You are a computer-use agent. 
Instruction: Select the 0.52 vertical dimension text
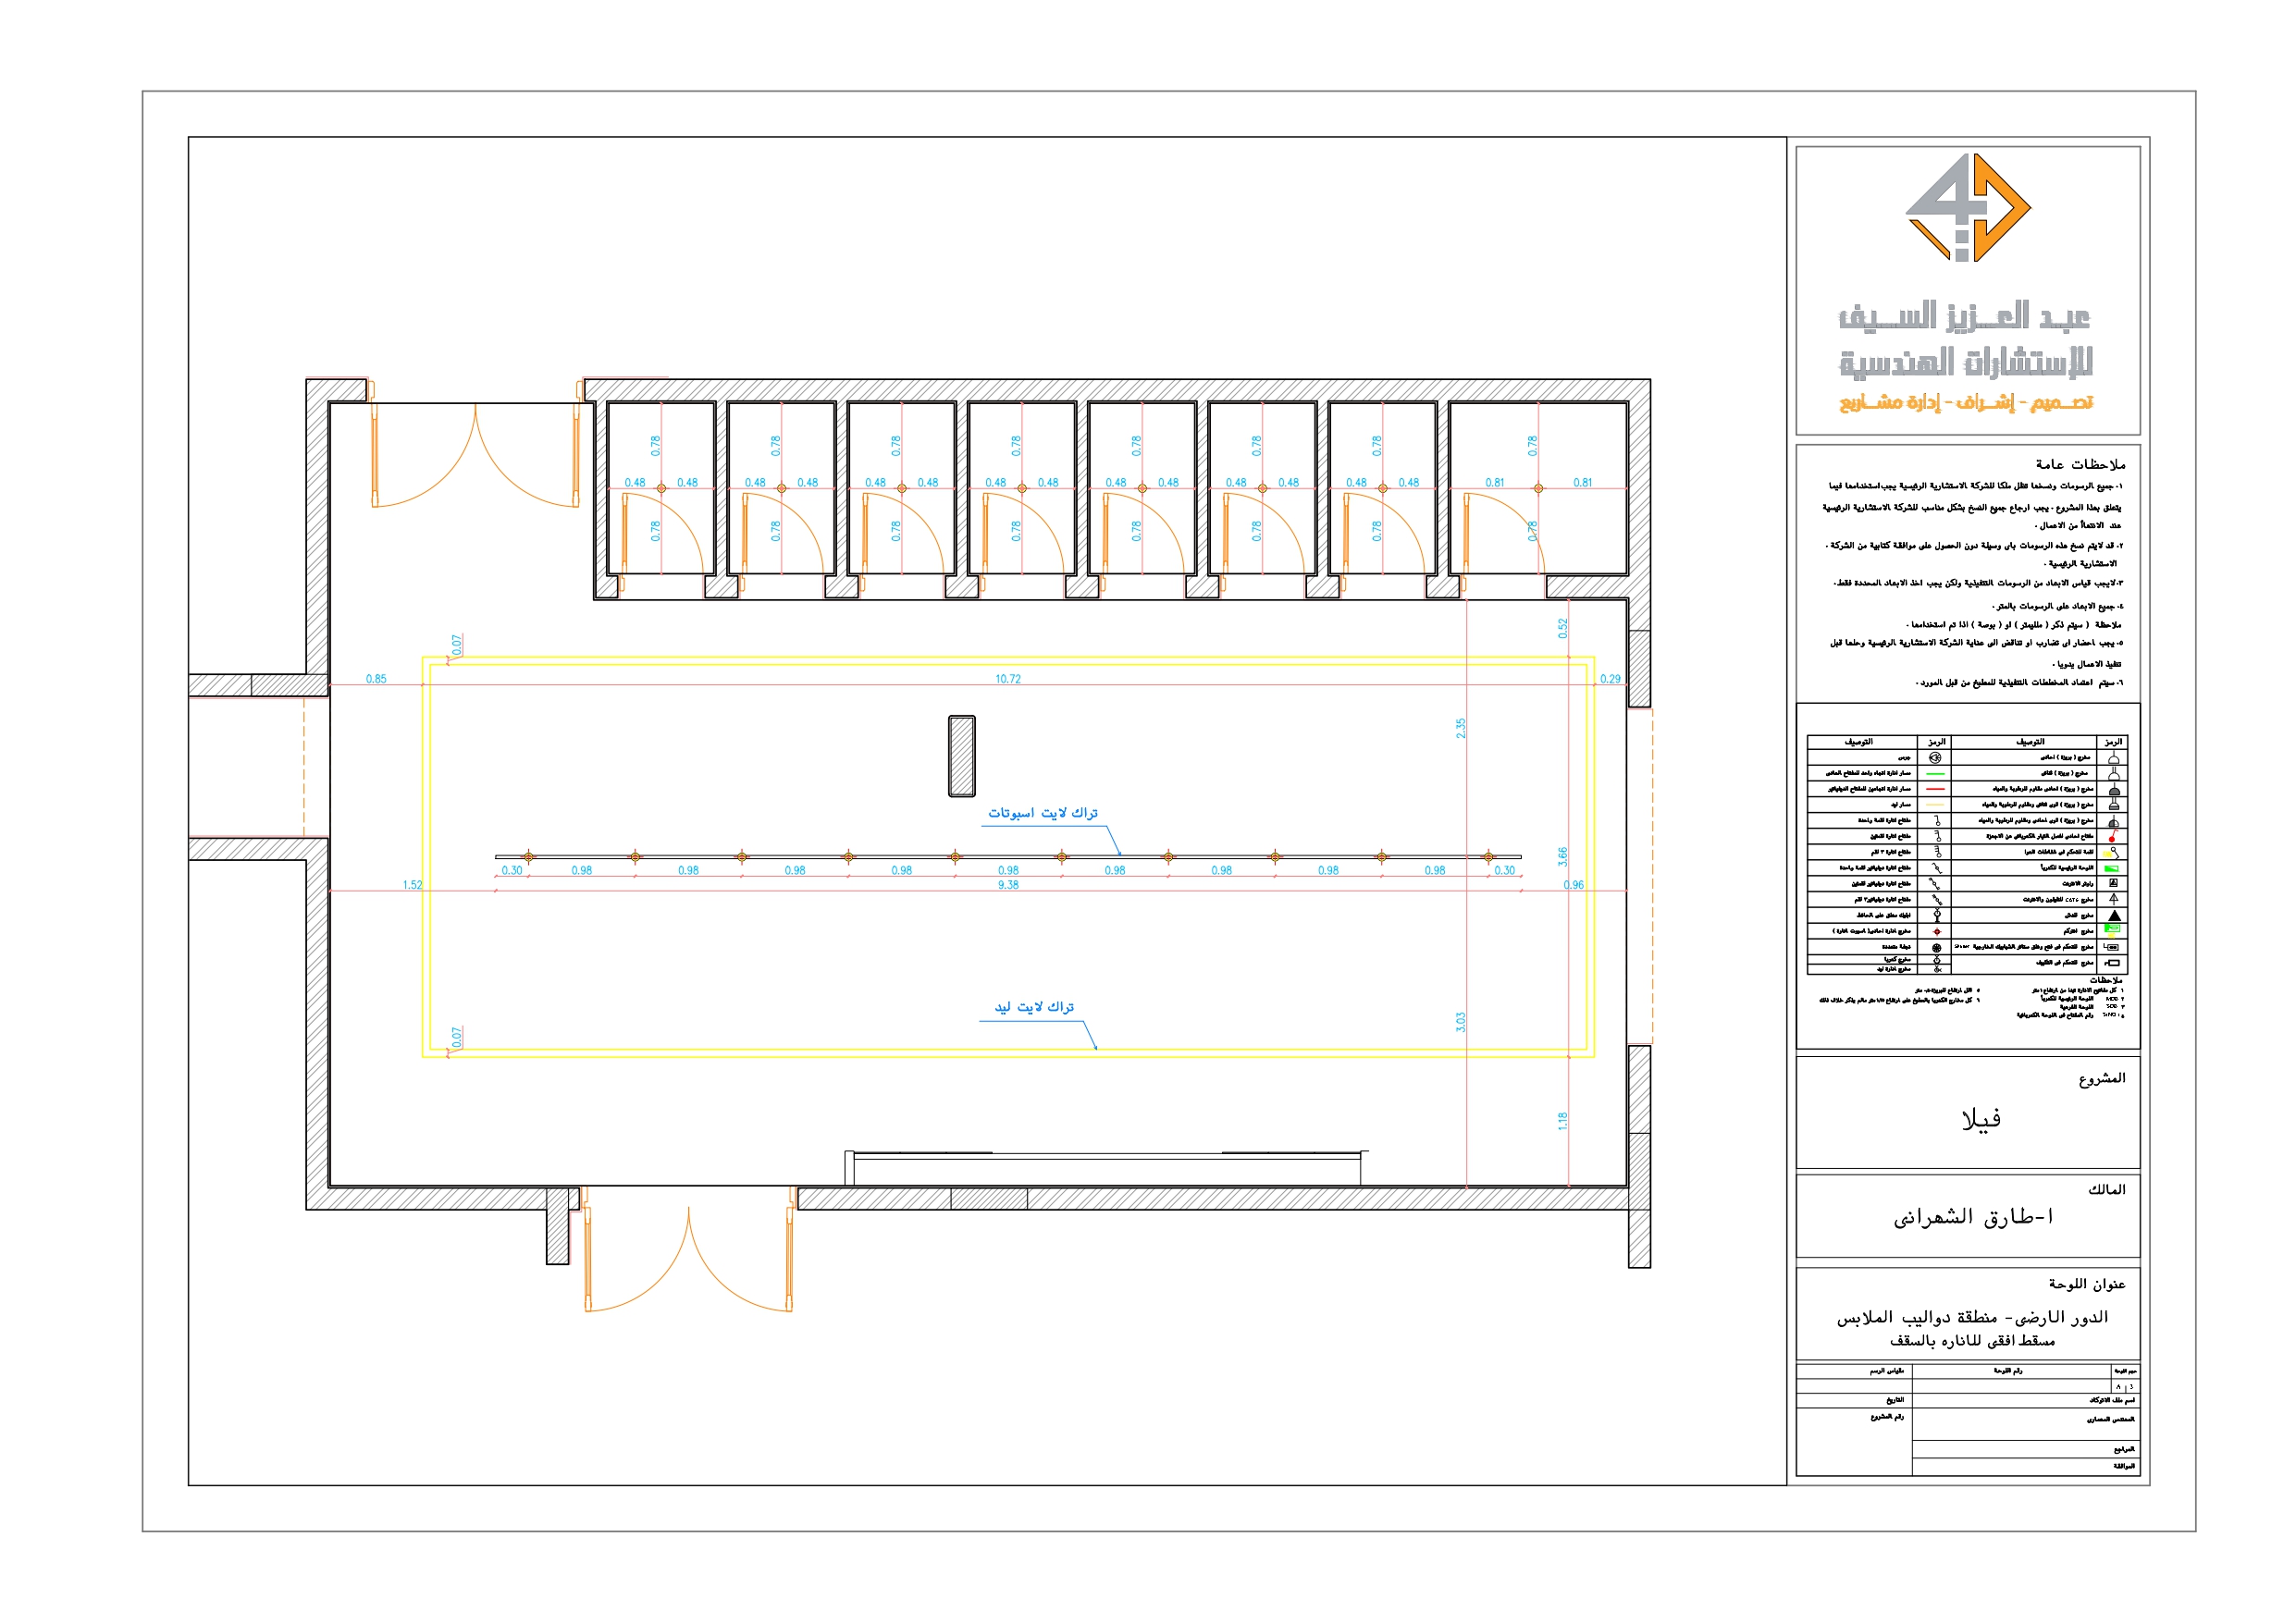1563,628
